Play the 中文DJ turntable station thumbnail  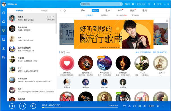pyautogui.click(x=142, y=63)
